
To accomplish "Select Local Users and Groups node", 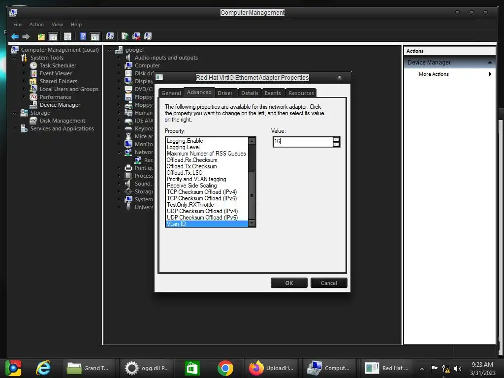I will pyautogui.click(x=69, y=89).
